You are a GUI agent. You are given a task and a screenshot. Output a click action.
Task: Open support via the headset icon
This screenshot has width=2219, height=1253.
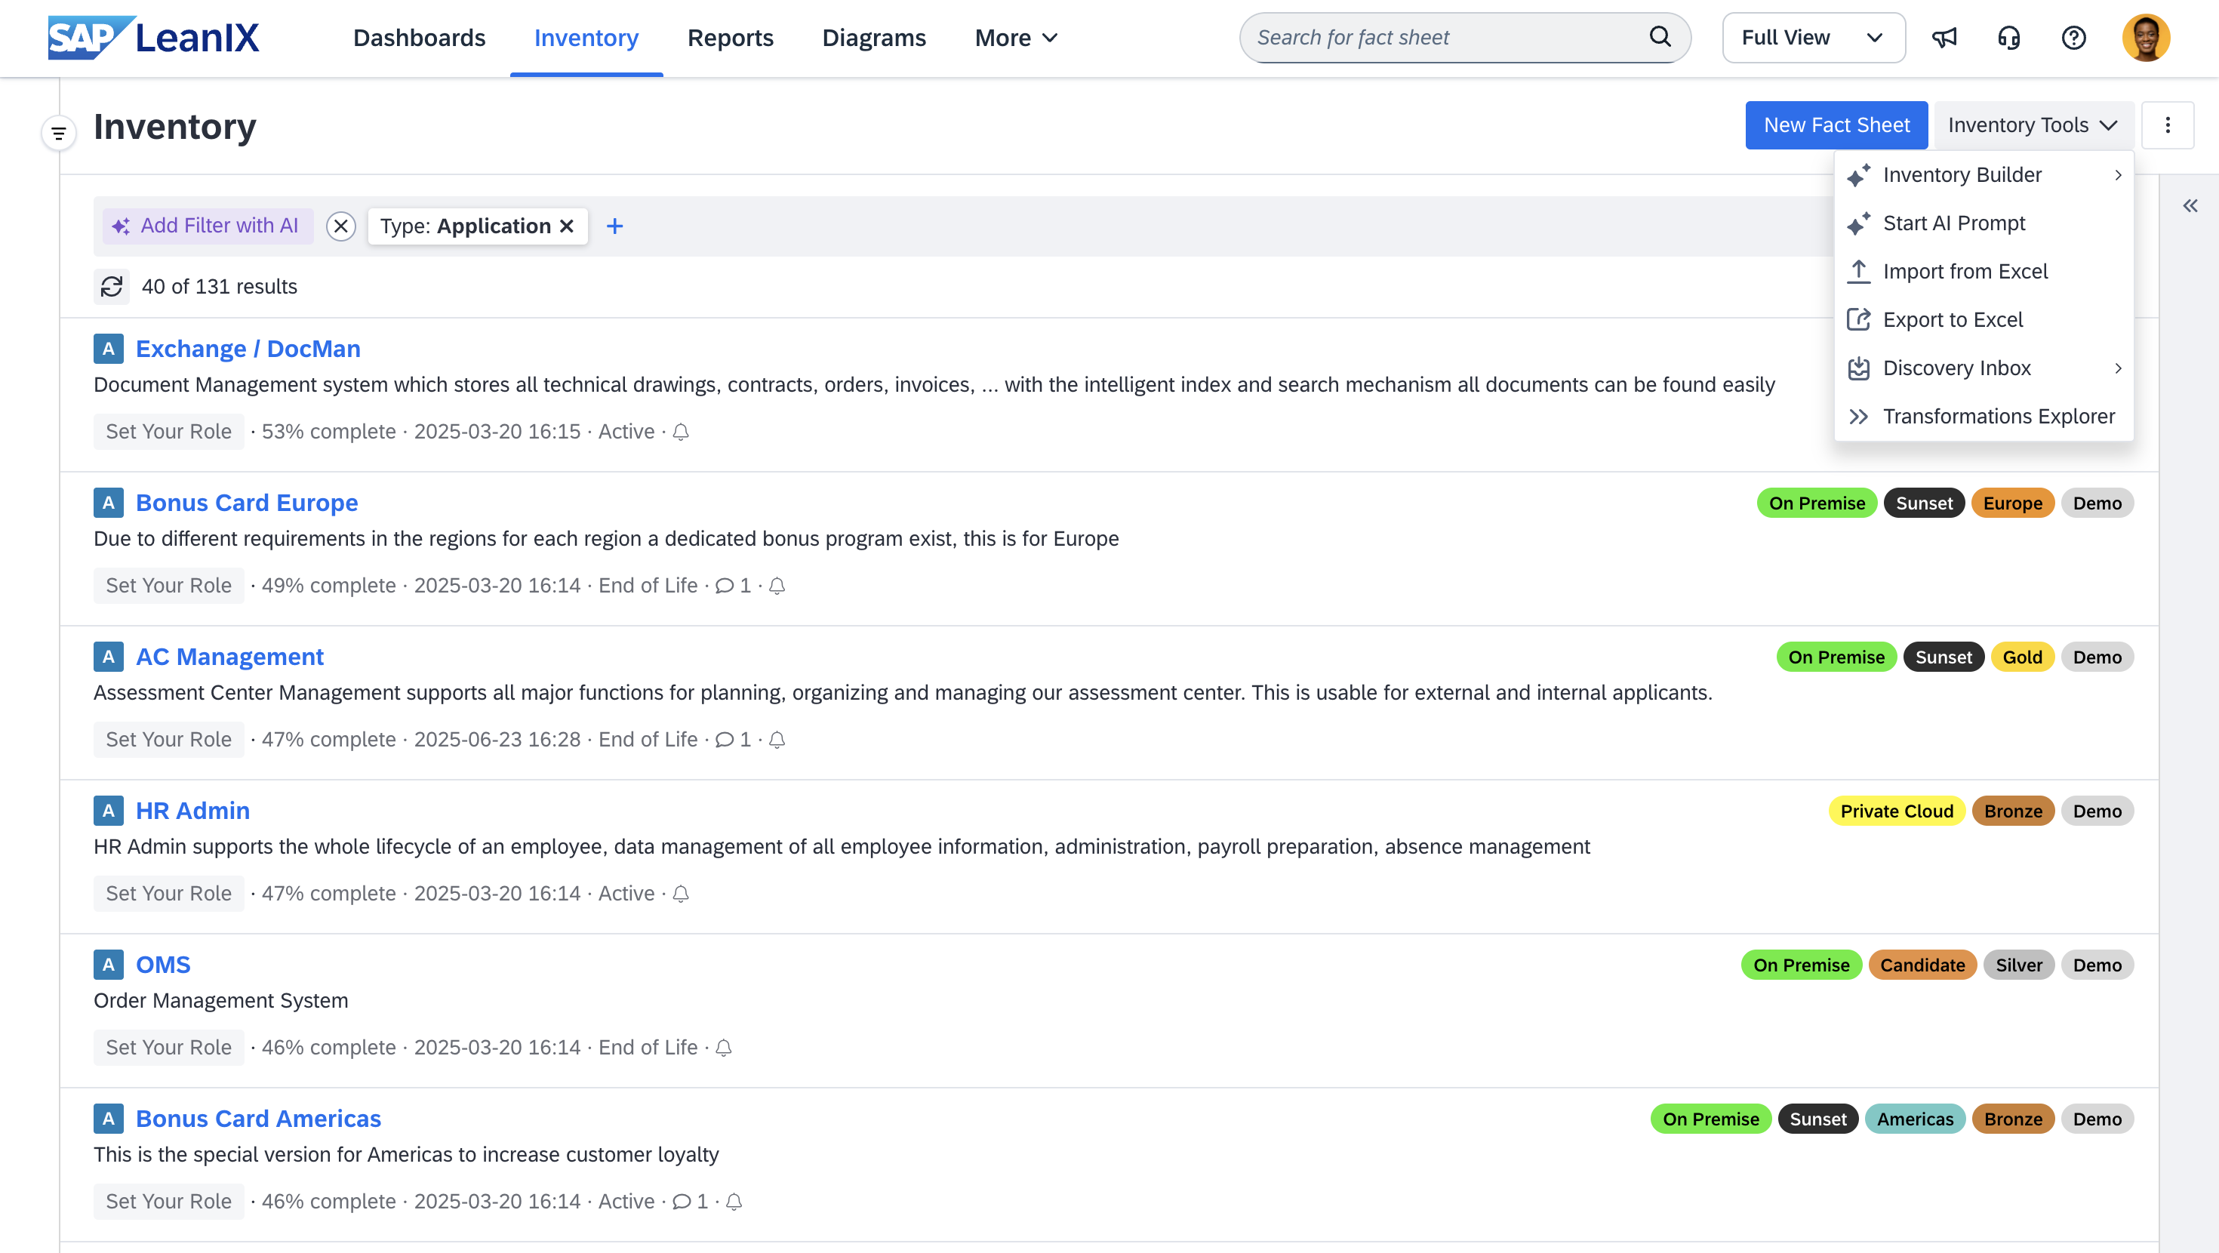click(2009, 38)
